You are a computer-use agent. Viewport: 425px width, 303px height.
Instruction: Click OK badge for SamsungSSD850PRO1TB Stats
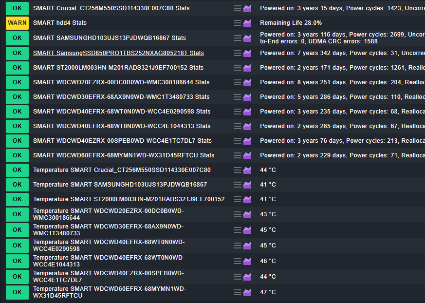(x=17, y=53)
